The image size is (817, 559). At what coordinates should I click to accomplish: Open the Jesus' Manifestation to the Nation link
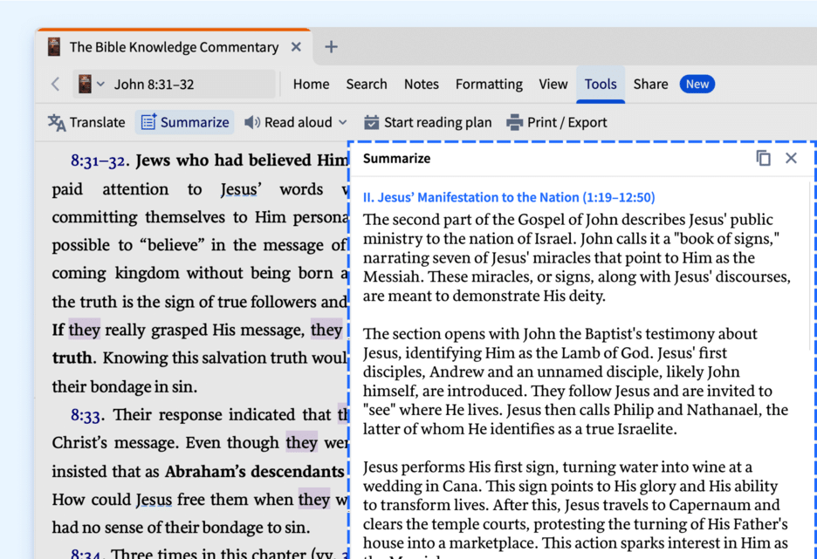[x=509, y=198]
